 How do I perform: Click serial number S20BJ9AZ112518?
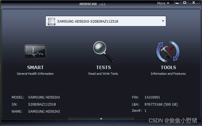[x=42, y=104]
